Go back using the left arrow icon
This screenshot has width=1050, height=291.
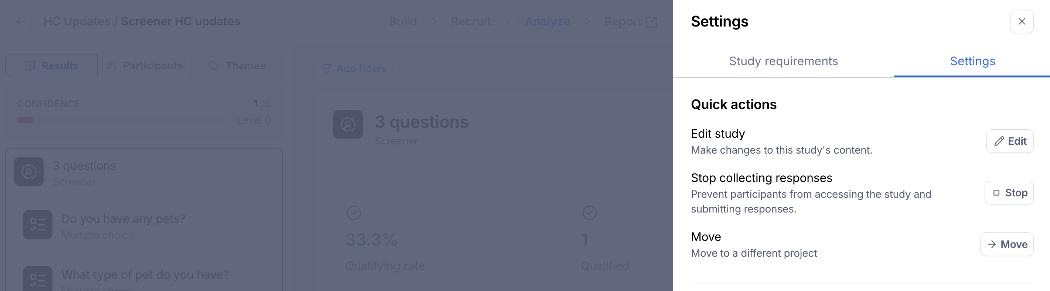click(20, 21)
